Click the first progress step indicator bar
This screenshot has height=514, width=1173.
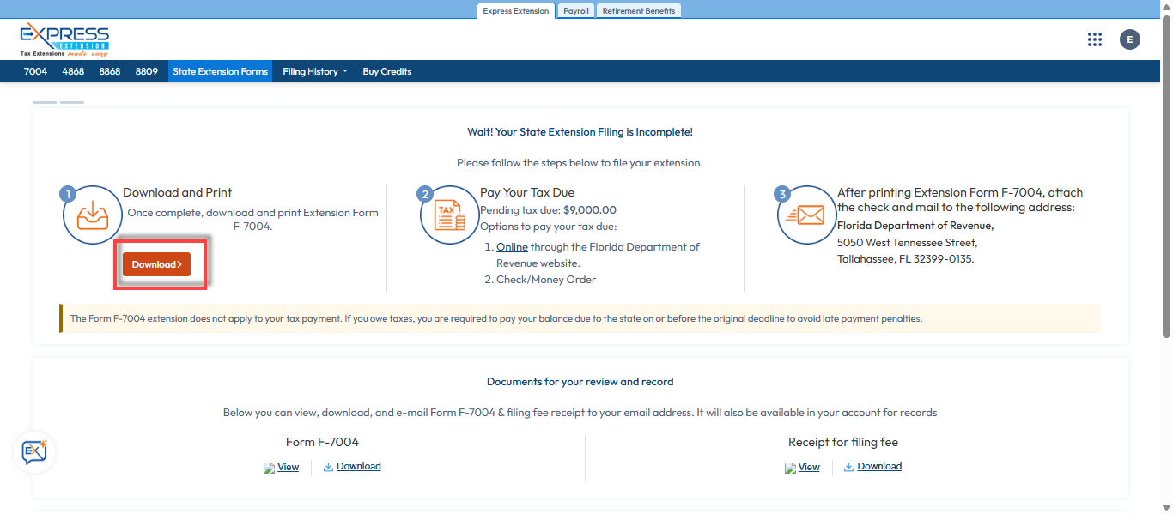point(45,102)
